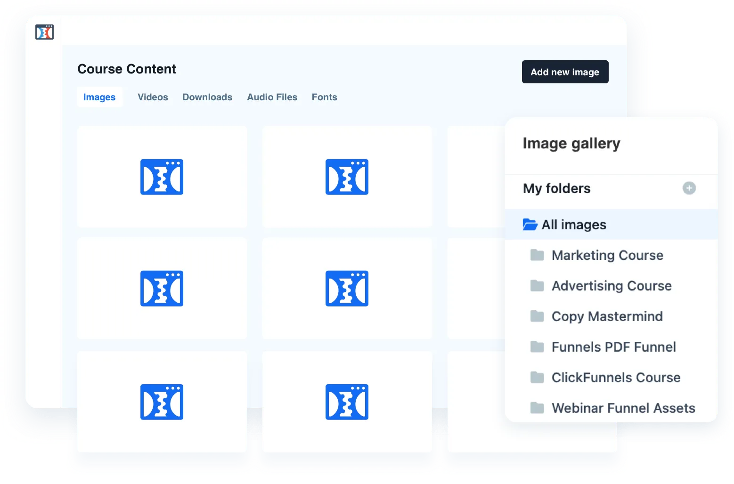Open the ClickFunnels Course folder
The height and width of the screenshot is (484, 734).
(x=611, y=378)
